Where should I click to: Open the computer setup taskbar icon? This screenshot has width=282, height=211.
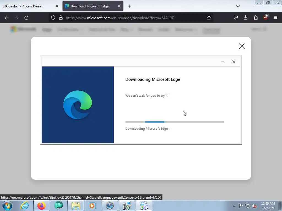[127, 206]
